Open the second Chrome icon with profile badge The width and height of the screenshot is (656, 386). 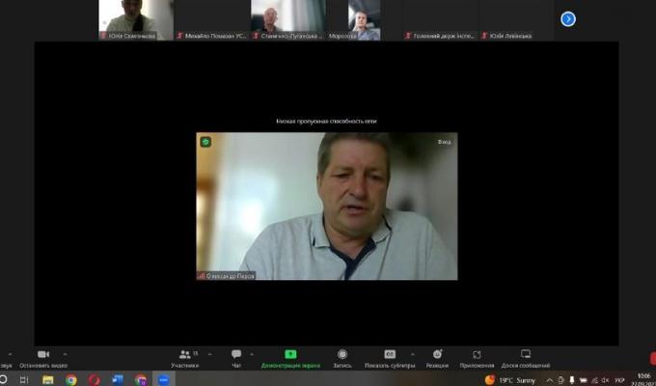pos(141,379)
